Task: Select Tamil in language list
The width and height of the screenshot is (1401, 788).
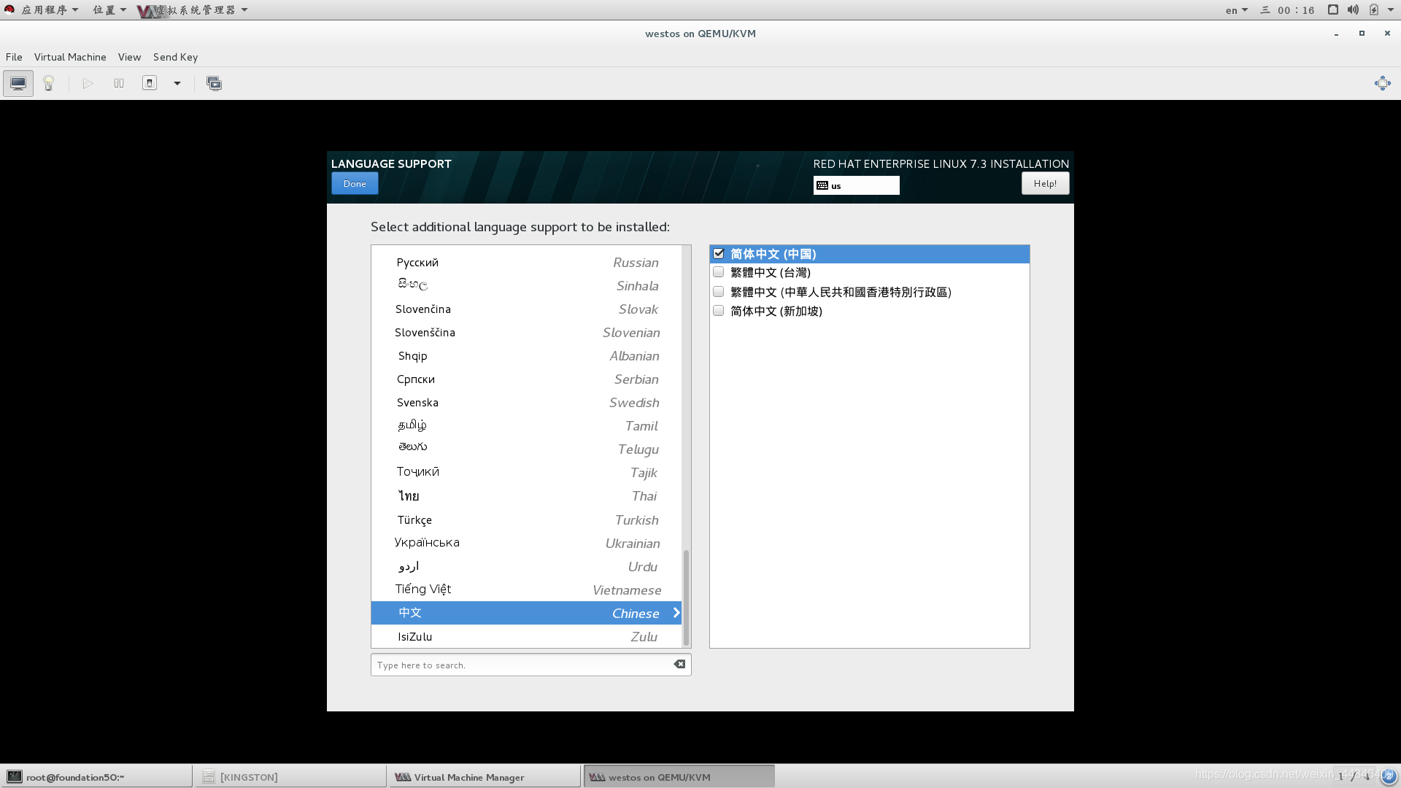Action: (x=526, y=426)
